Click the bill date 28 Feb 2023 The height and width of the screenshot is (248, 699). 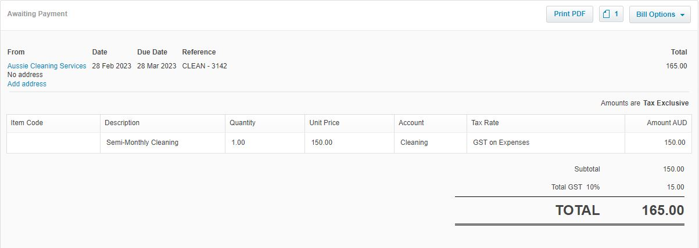tap(112, 66)
